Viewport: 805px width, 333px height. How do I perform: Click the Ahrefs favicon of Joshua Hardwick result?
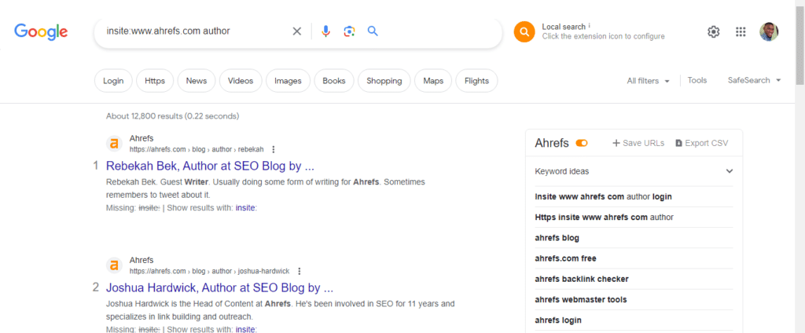click(x=115, y=265)
